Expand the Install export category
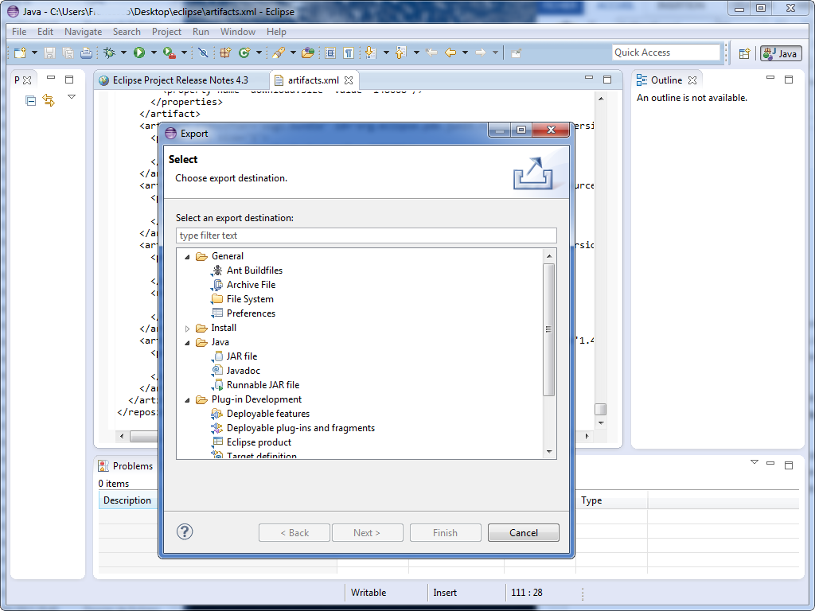This screenshot has height=611, width=815. click(188, 328)
